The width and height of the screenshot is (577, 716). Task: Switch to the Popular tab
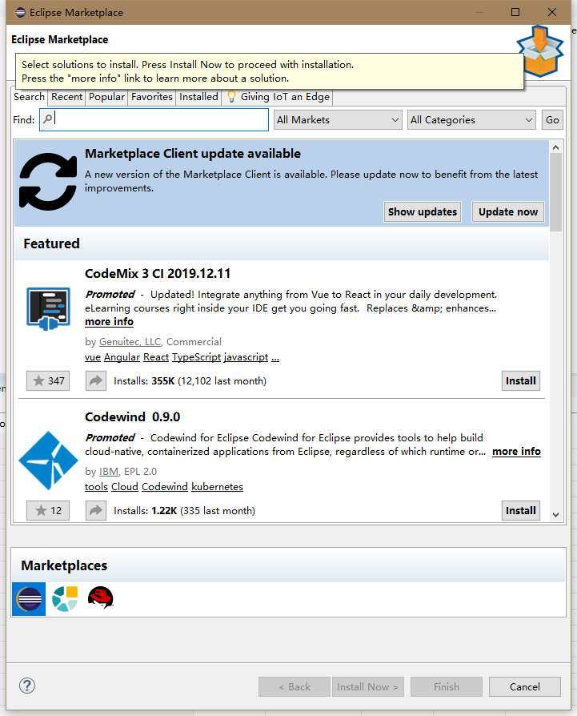coord(106,97)
